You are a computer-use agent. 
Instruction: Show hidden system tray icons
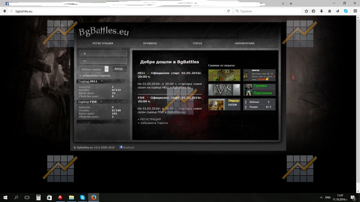pos(321,198)
